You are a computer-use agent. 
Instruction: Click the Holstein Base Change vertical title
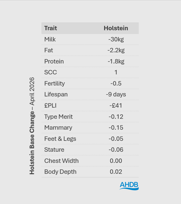coord(32,126)
